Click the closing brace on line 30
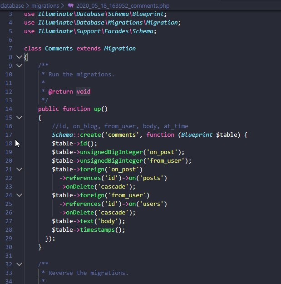This screenshot has height=284, width=281. [x=40, y=247]
